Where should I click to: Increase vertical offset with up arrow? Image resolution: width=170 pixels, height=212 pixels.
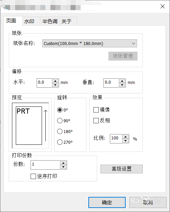[x=122, y=81]
